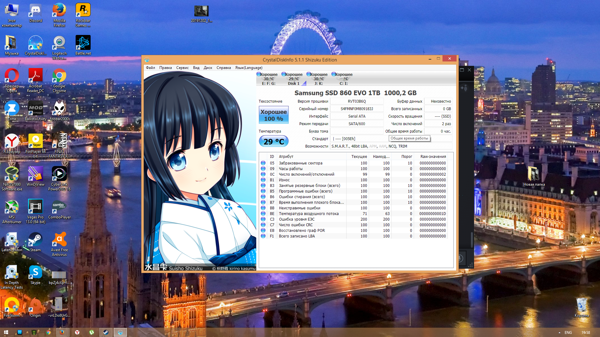Image resolution: width=600 pixels, height=337 pixels.
Task: Open the Диск menu
Action: [x=208, y=68]
